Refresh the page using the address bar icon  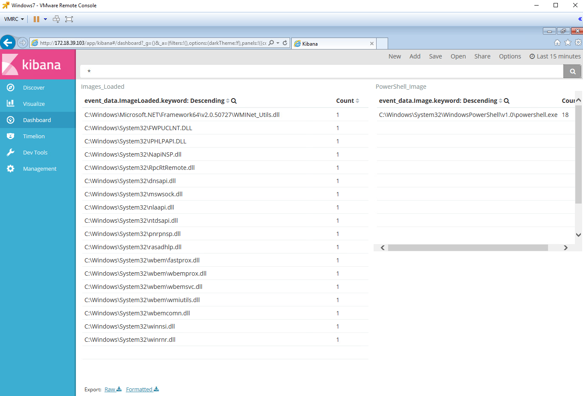coord(285,43)
